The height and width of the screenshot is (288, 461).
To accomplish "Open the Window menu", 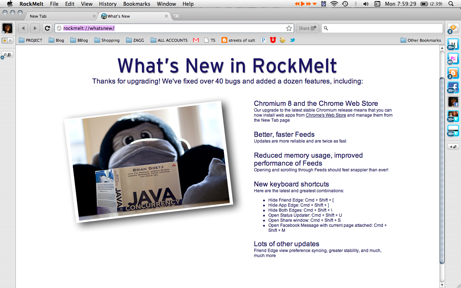I will click(166, 4).
